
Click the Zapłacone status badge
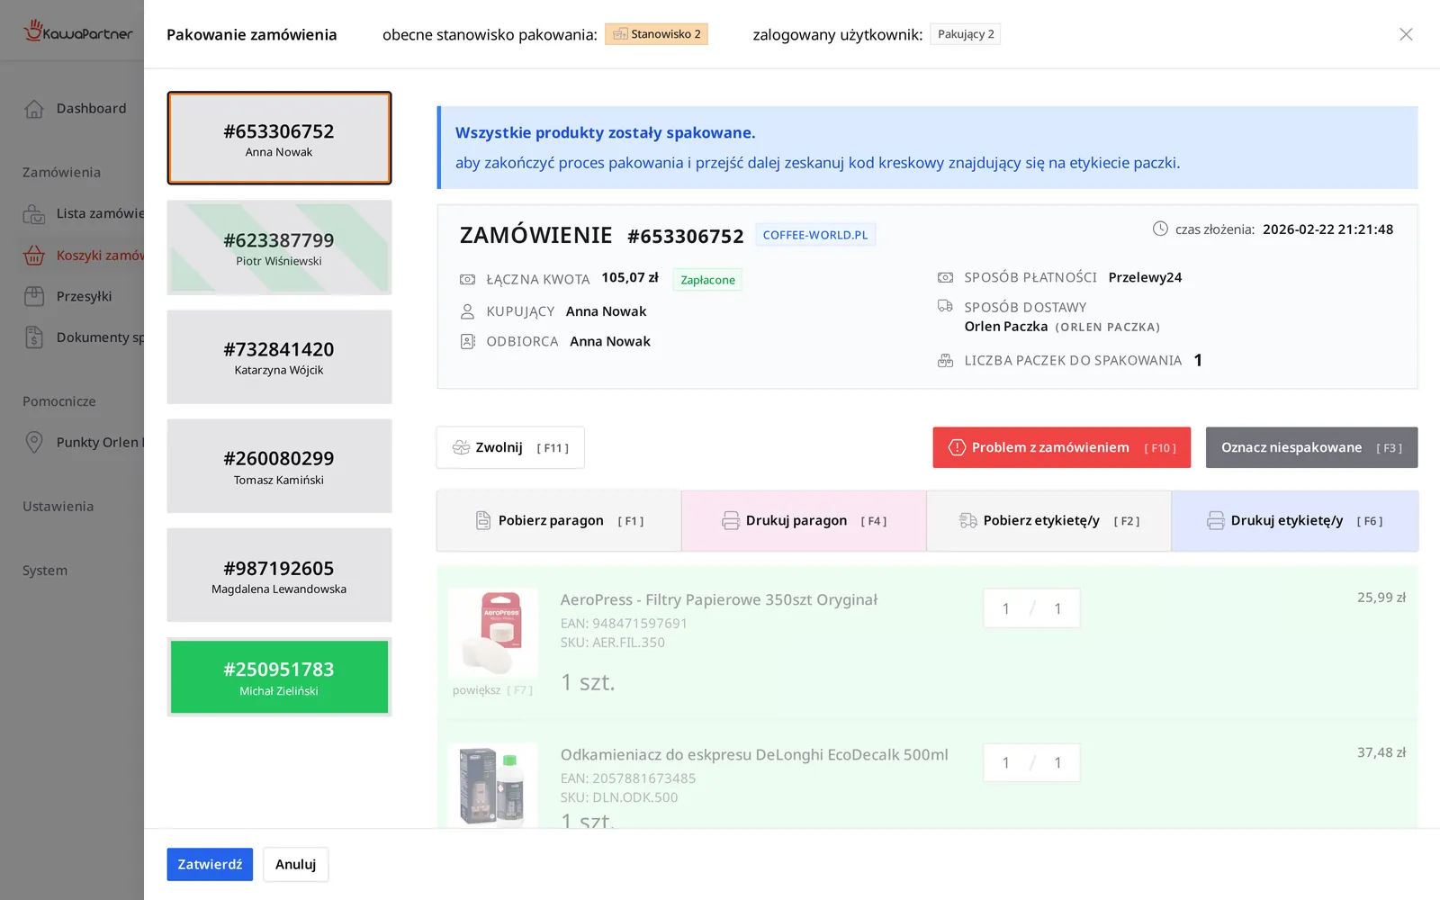click(x=707, y=280)
